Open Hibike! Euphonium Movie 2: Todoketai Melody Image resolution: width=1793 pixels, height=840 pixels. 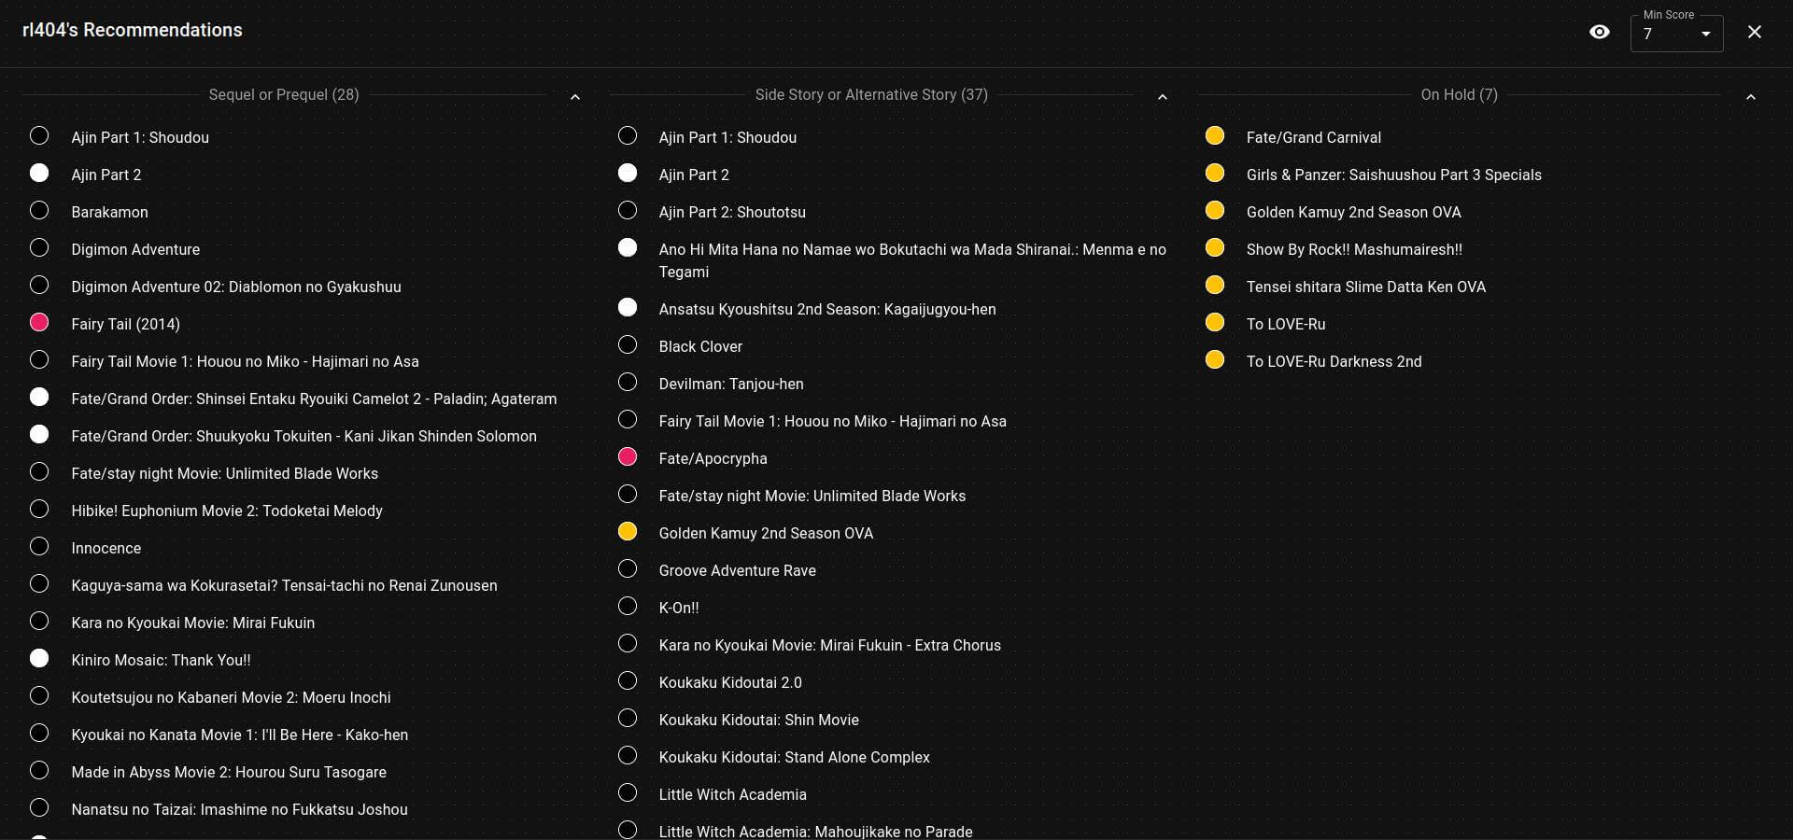[227, 511]
